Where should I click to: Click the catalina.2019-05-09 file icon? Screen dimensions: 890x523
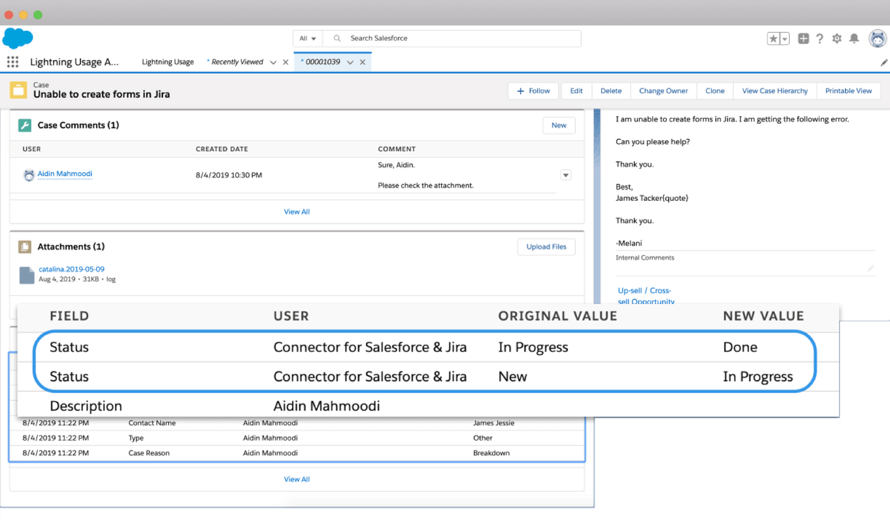point(26,274)
